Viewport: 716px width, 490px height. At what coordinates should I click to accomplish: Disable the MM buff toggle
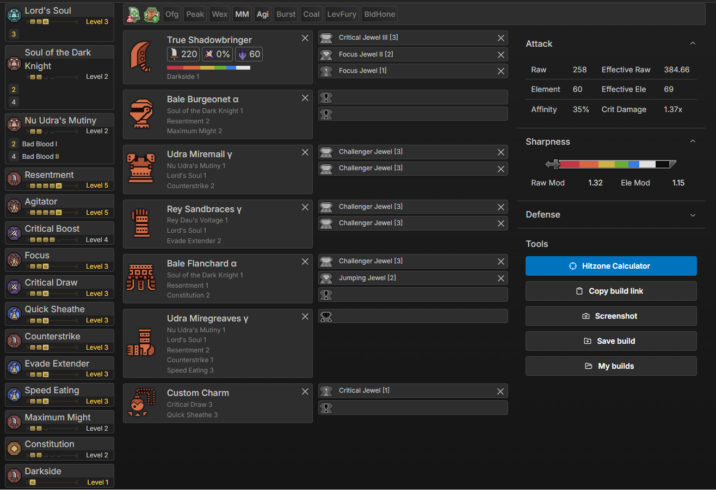242,14
